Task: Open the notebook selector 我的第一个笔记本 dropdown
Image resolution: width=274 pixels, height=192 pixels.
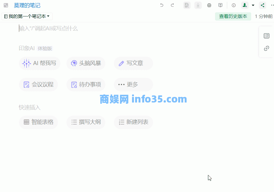Action: tap(27, 16)
